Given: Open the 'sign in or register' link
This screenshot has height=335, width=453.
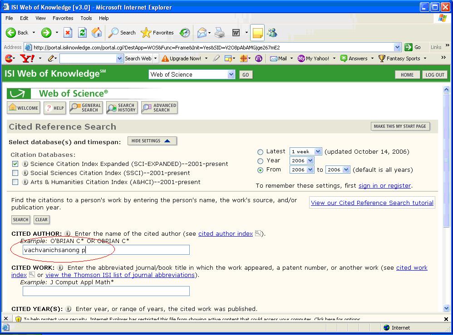Looking at the screenshot, I should pyautogui.click(x=384, y=185).
